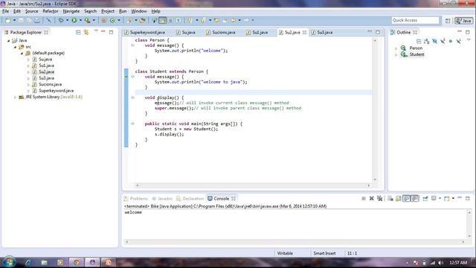Click the Clear Console icon
This screenshot has height=268, width=476.
tap(390, 199)
